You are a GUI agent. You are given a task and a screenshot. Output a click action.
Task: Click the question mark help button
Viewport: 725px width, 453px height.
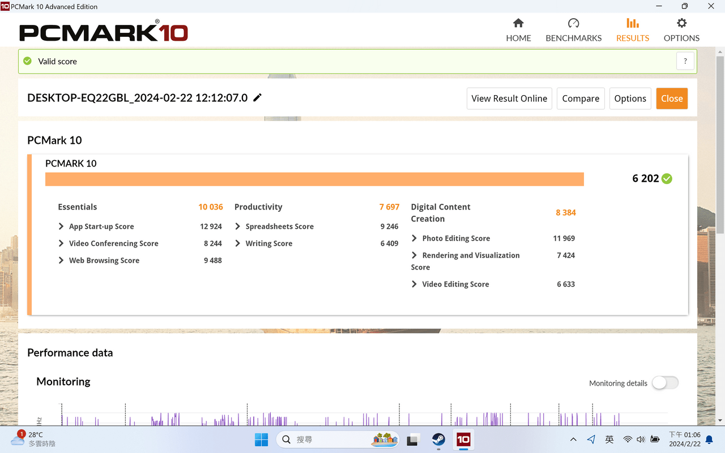point(685,61)
